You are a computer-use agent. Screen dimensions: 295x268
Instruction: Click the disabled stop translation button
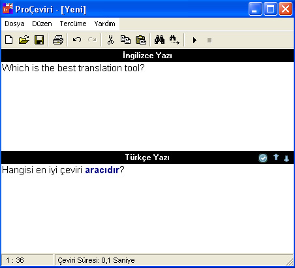pyautogui.click(x=210, y=41)
